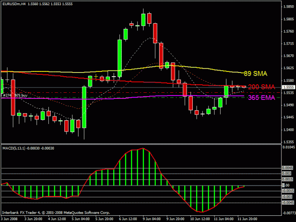
Task: Click the 3 Jun 2008 date label
Action: coord(9,219)
